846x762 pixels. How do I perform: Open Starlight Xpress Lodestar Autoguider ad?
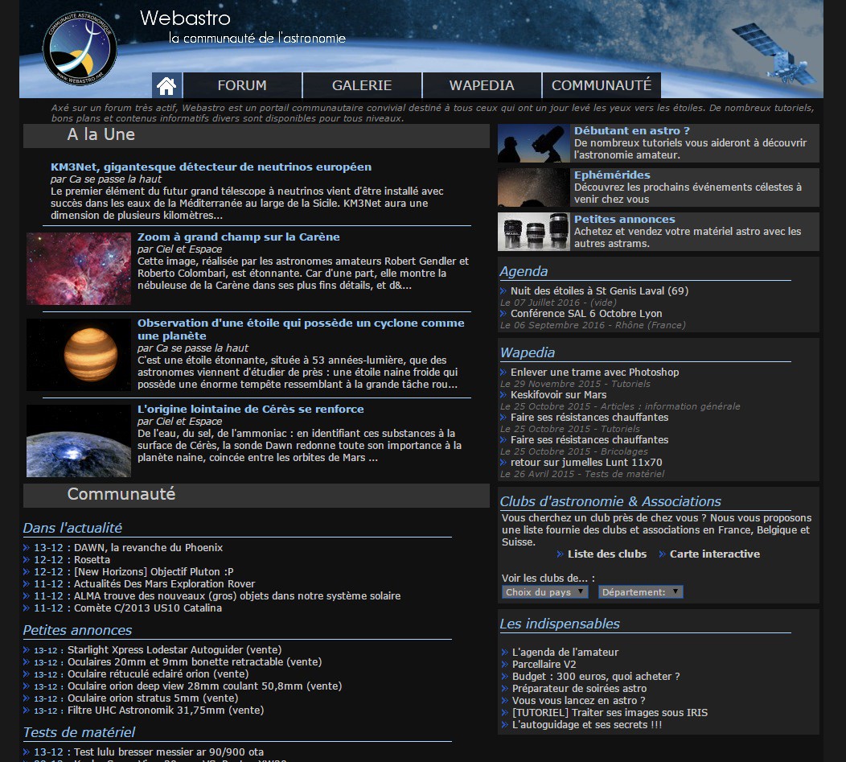[175, 649]
